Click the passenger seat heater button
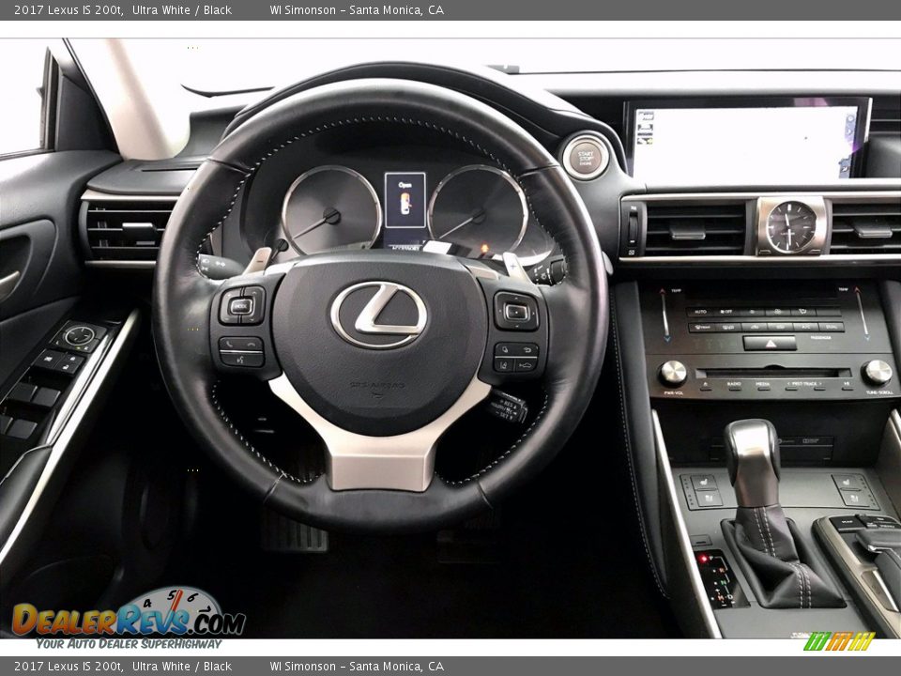Viewport: 901px width, 676px height. pyautogui.click(x=848, y=483)
